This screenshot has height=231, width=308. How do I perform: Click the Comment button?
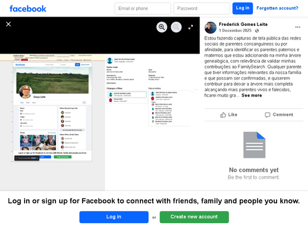(279, 115)
